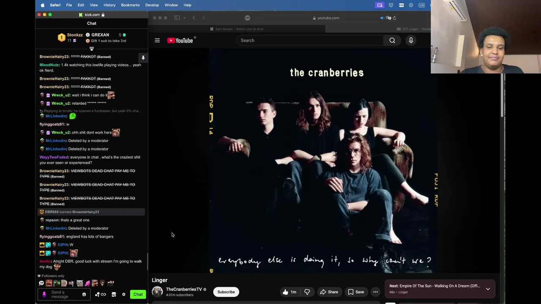Select the pink hands emote

coord(87,283)
